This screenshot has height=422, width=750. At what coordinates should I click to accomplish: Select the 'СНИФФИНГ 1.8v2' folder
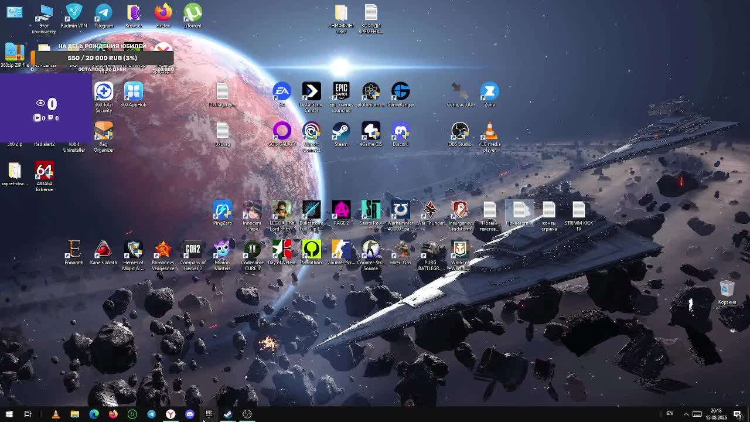pyautogui.click(x=341, y=19)
